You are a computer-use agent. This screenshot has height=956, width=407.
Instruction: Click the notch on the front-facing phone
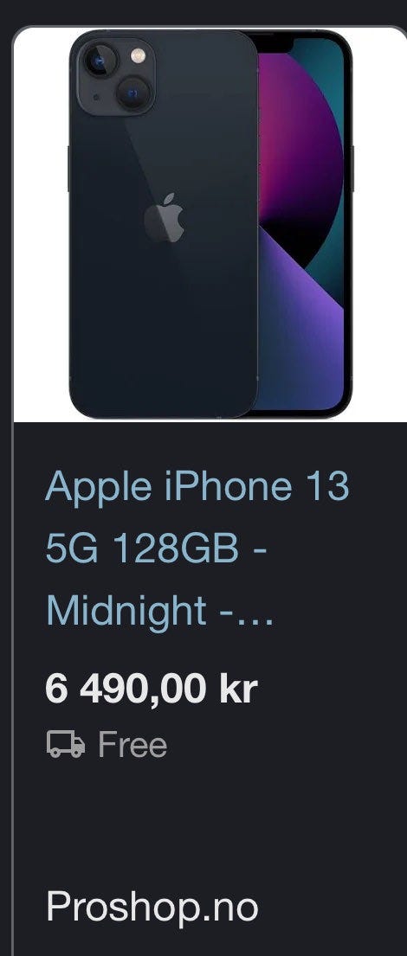pos(274,42)
